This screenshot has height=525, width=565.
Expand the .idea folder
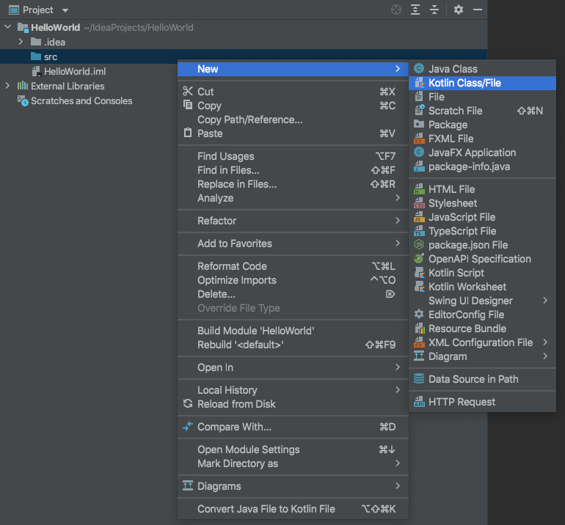[x=21, y=42]
